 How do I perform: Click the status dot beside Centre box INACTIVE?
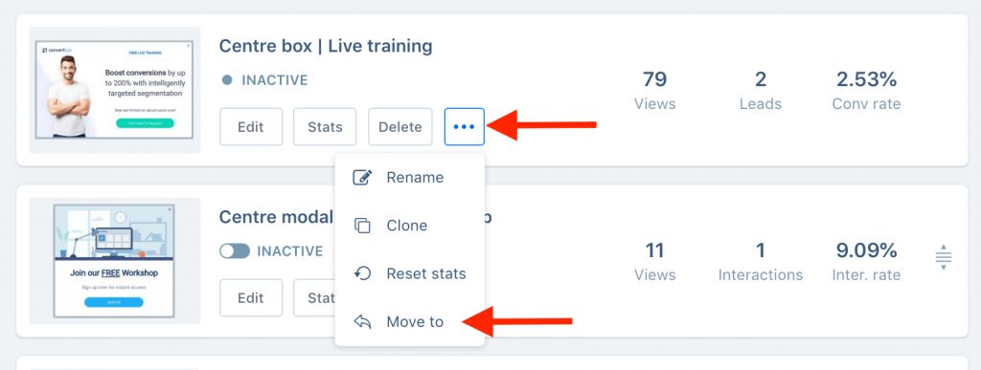point(228,80)
